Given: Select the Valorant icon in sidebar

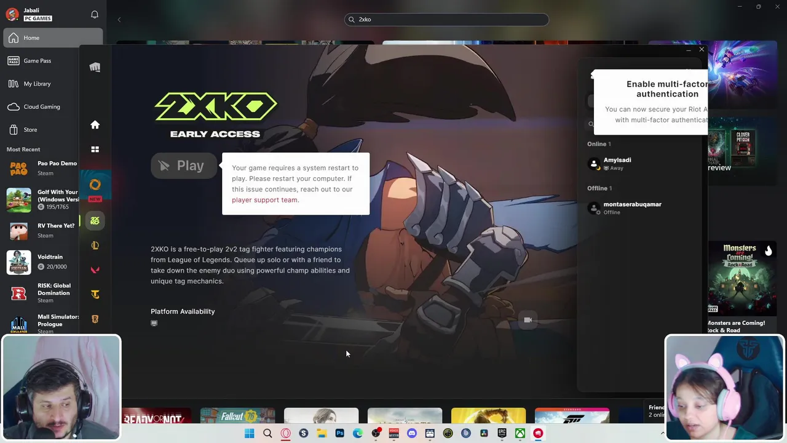Looking at the screenshot, I should [x=95, y=270].
